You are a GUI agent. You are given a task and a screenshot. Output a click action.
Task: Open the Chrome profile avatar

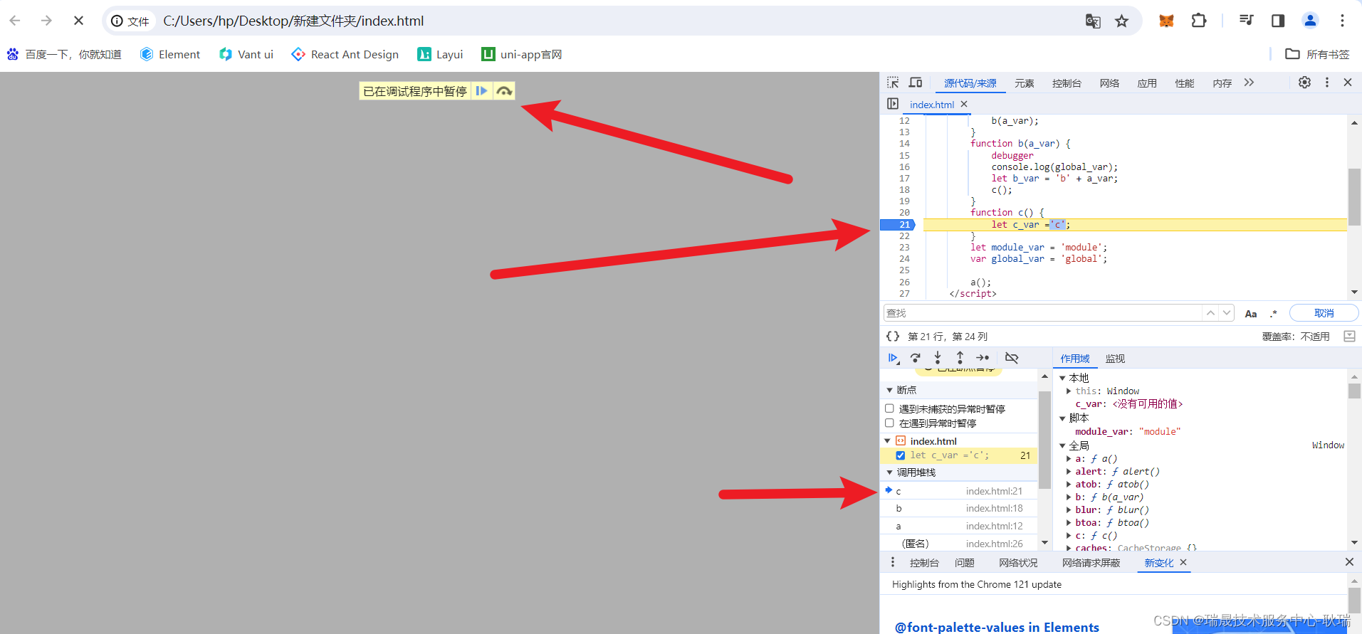click(1310, 21)
